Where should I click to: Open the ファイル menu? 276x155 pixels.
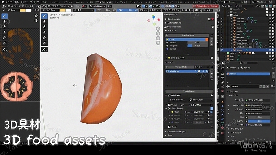[9, 2]
